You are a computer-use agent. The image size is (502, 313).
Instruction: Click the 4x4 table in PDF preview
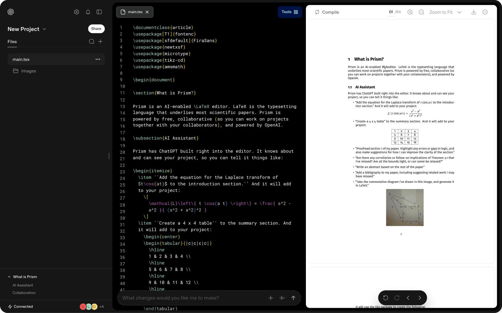click(405, 137)
